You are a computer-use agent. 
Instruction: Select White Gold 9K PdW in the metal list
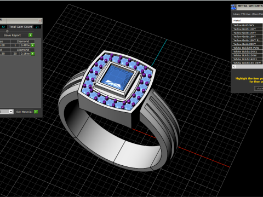[x=247, y=48]
